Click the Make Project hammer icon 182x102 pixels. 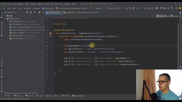pos(91,8)
